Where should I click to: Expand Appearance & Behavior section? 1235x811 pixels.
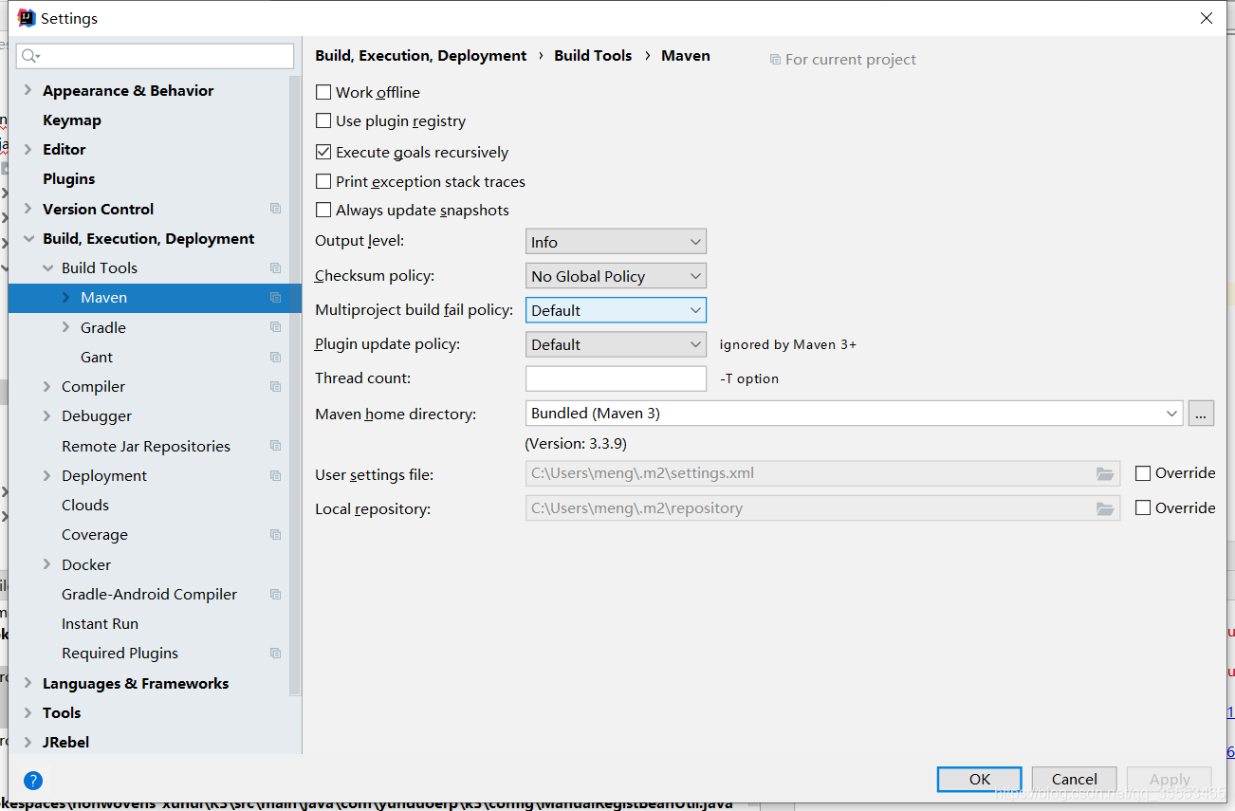coord(28,90)
